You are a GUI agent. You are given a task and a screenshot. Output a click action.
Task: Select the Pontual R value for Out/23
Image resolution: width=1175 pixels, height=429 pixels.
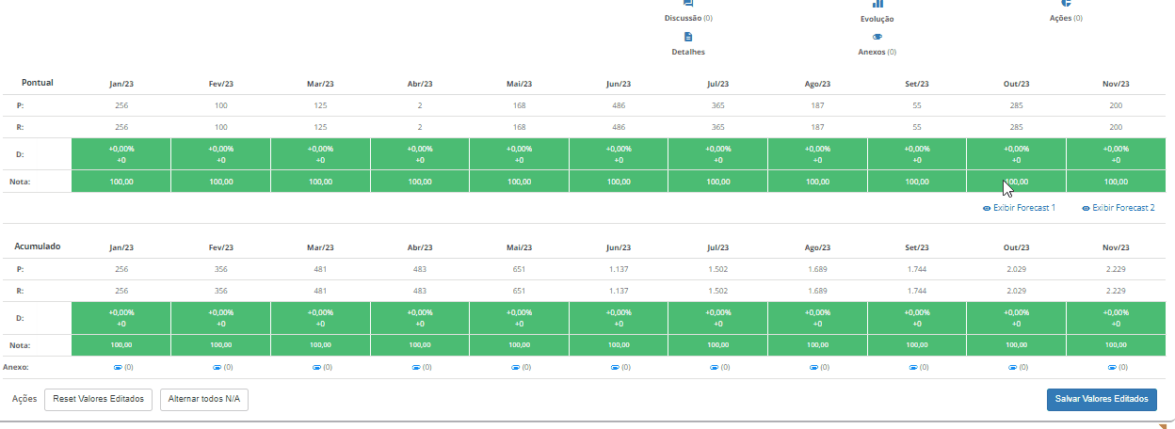coord(1016,127)
